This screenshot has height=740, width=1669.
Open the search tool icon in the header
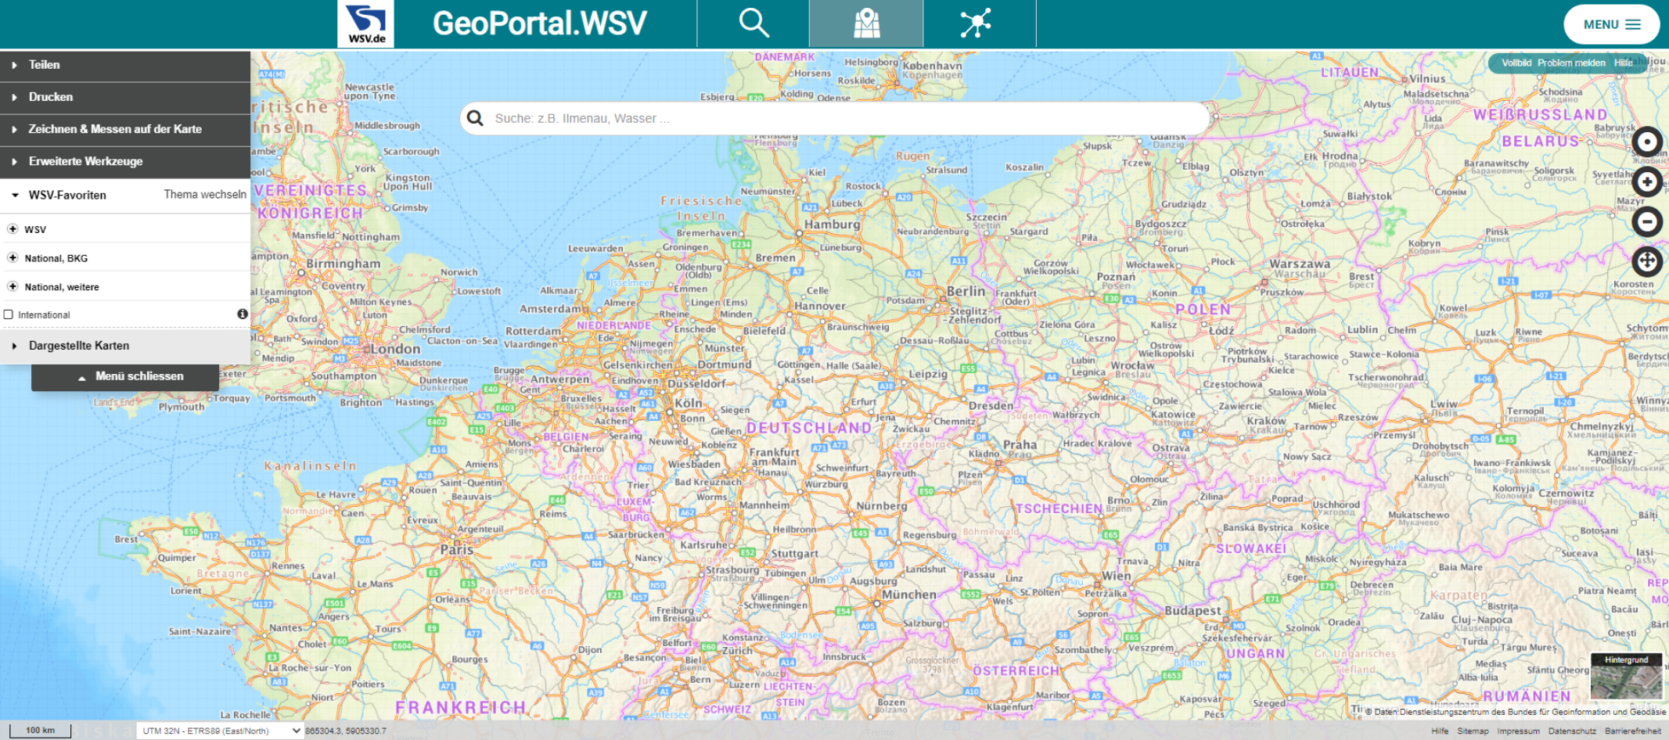tap(753, 23)
